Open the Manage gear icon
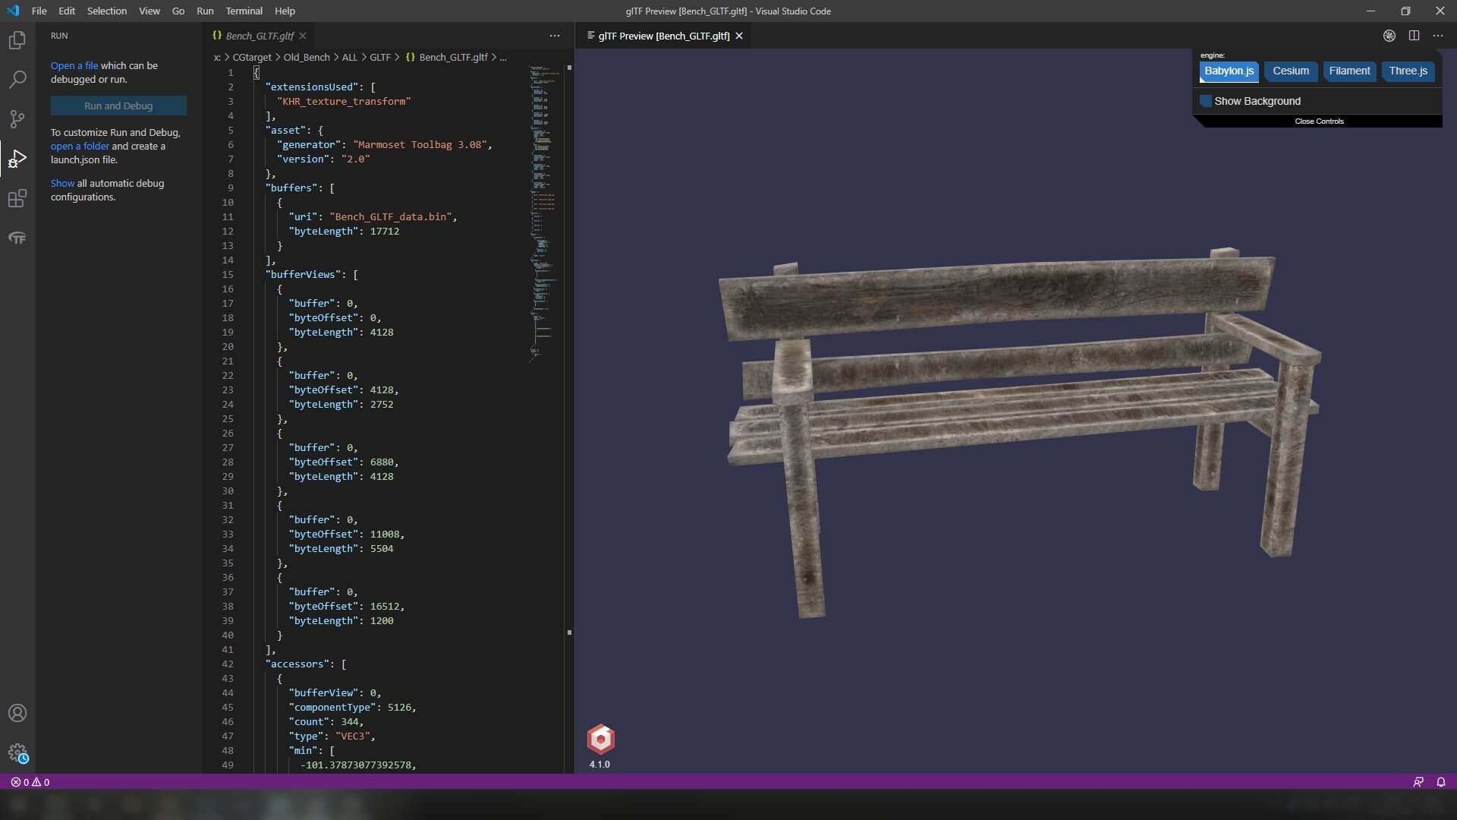 click(17, 752)
